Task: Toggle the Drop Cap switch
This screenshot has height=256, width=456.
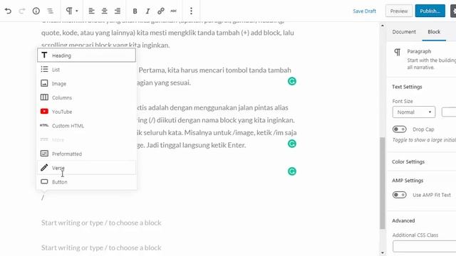Action: click(x=399, y=129)
